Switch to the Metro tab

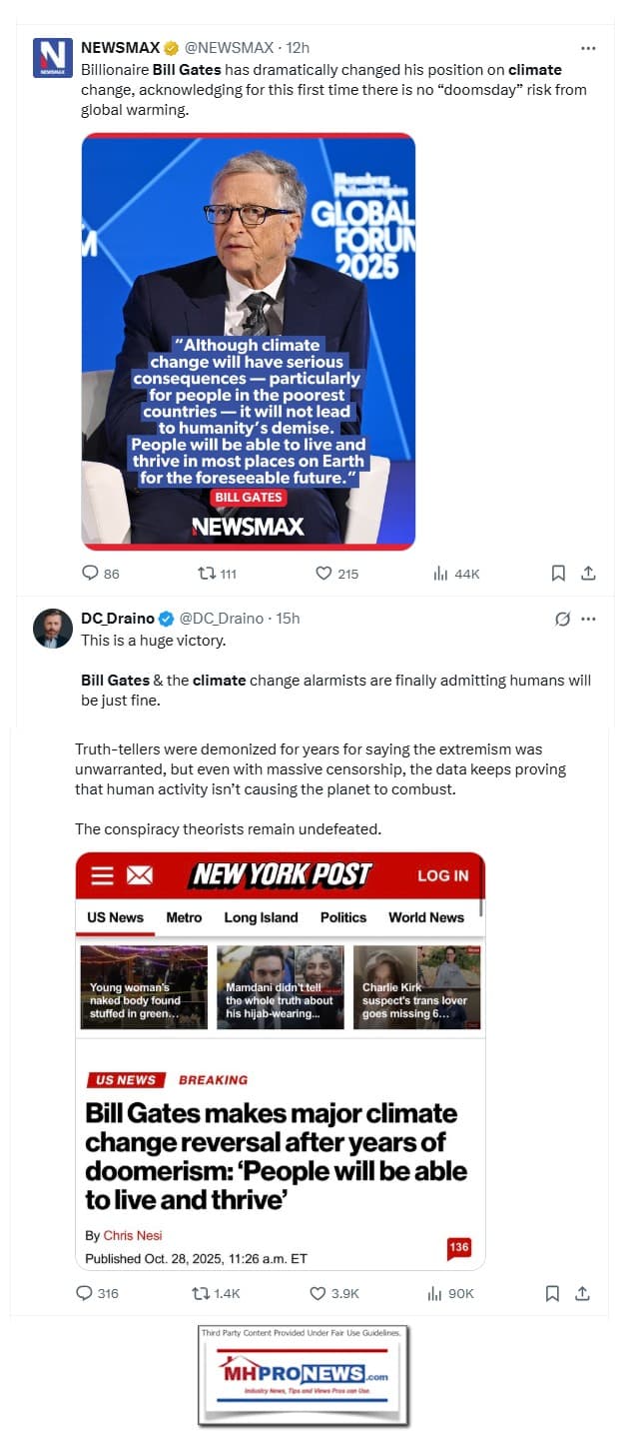click(x=184, y=917)
